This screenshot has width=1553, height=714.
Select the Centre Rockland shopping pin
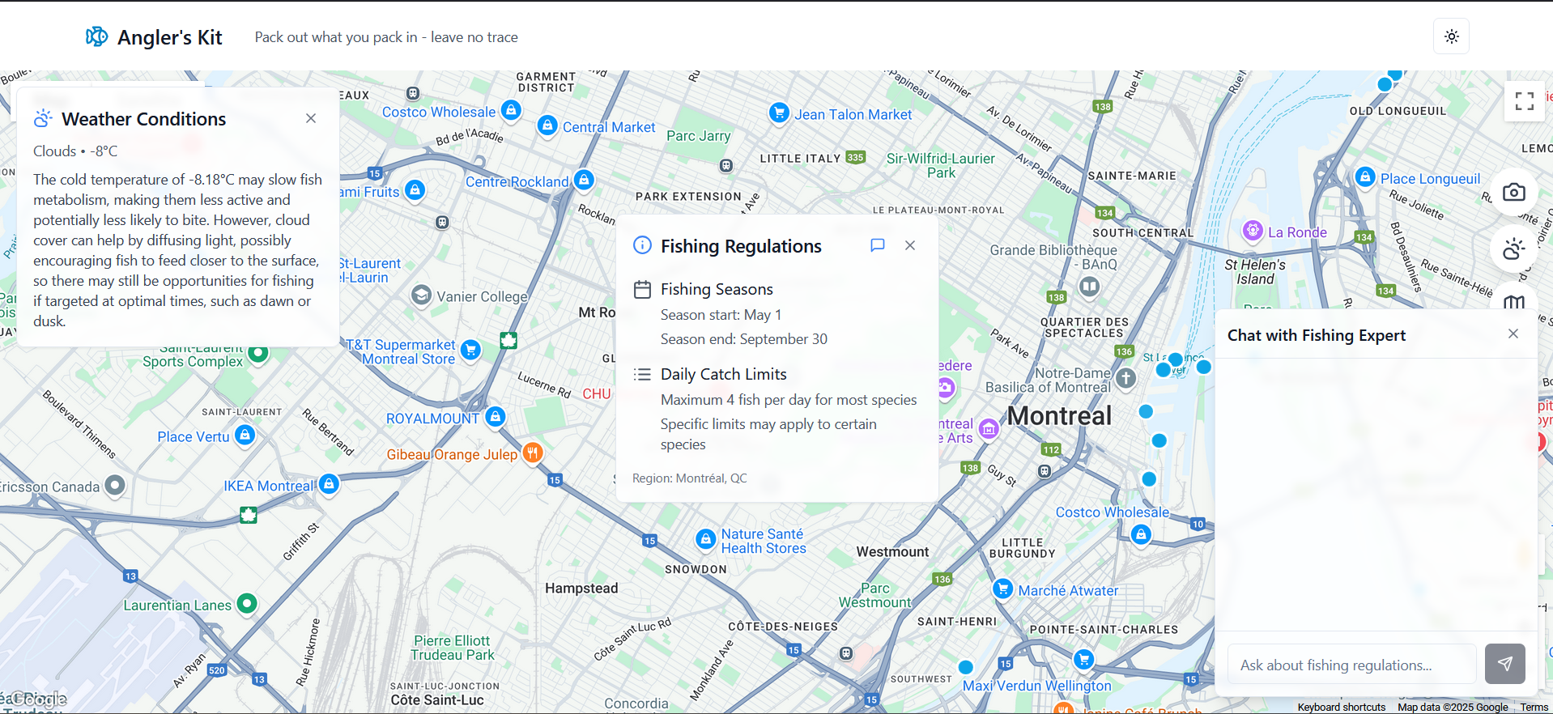[584, 180]
